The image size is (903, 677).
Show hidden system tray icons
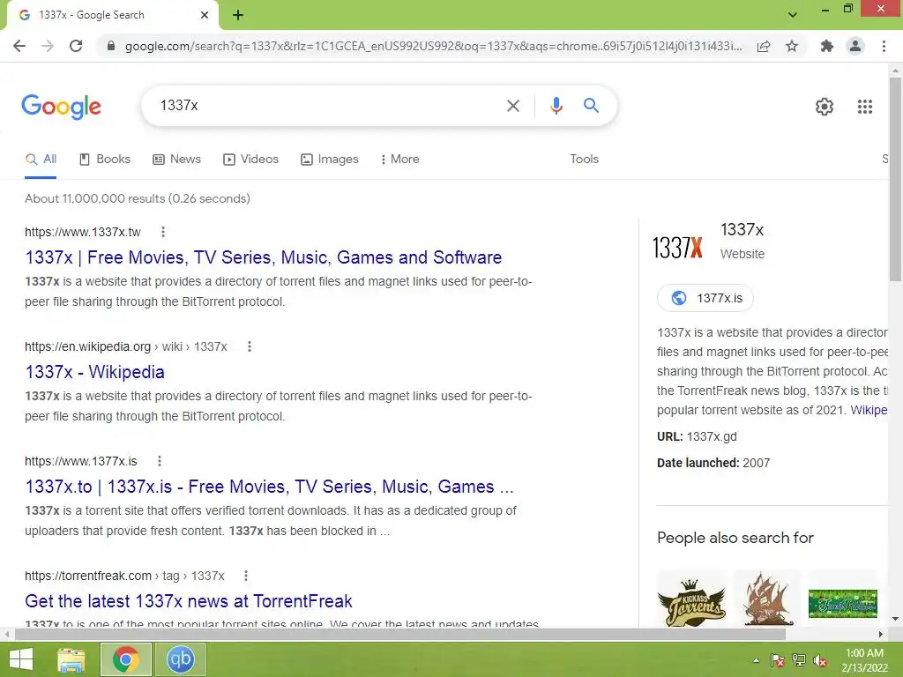pyautogui.click(x=756, y=660)
